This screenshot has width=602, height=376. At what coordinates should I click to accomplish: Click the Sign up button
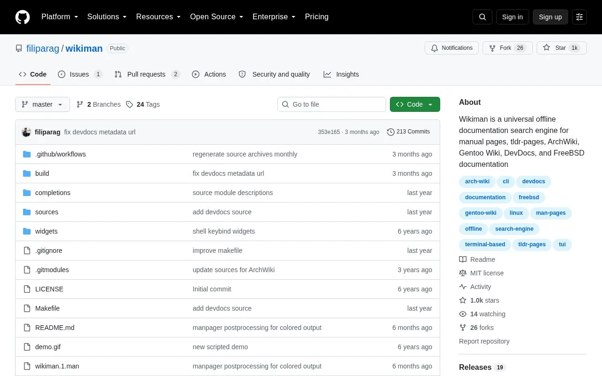point(550,17)
